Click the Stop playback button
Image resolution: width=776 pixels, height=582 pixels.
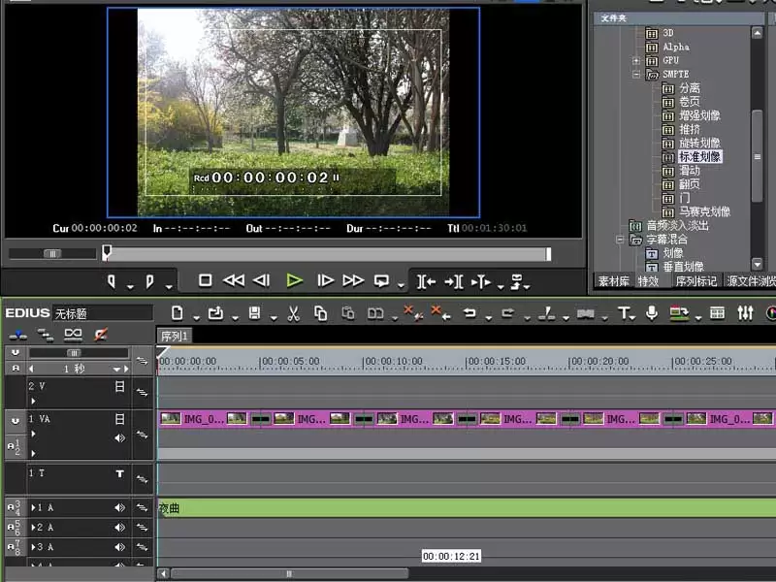click(205, 280)
